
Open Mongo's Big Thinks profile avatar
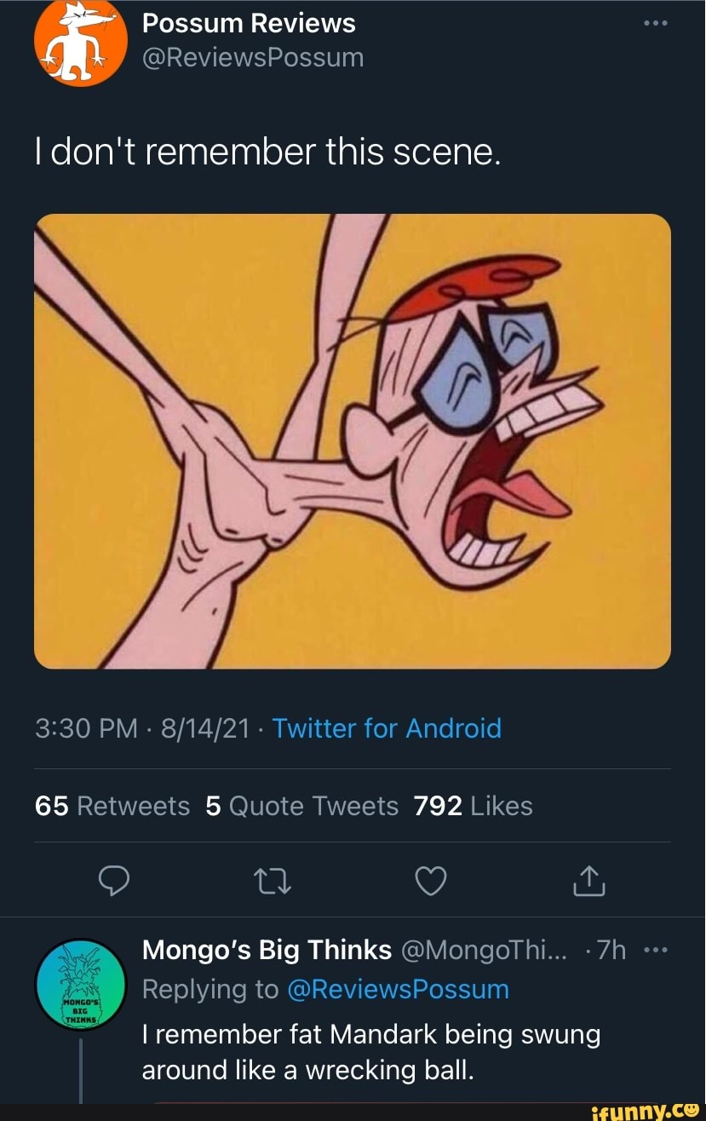80,981
